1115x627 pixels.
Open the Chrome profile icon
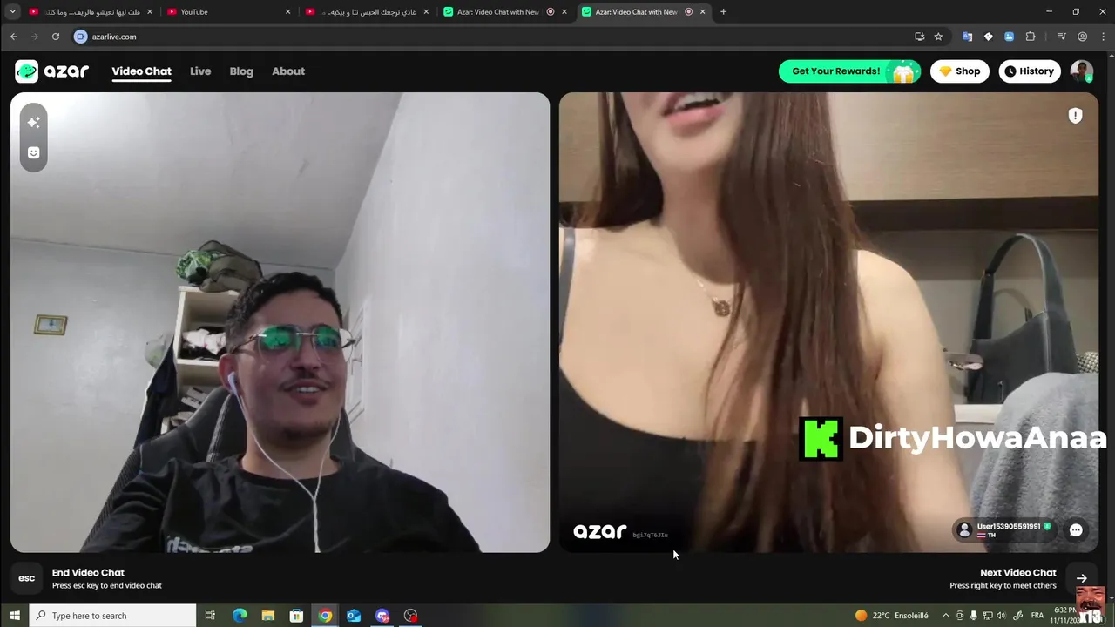(x=1083, y=37)
